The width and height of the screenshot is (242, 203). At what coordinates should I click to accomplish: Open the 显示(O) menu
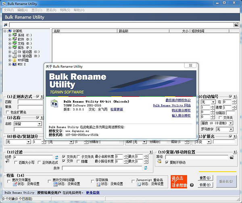coord(37,10)
